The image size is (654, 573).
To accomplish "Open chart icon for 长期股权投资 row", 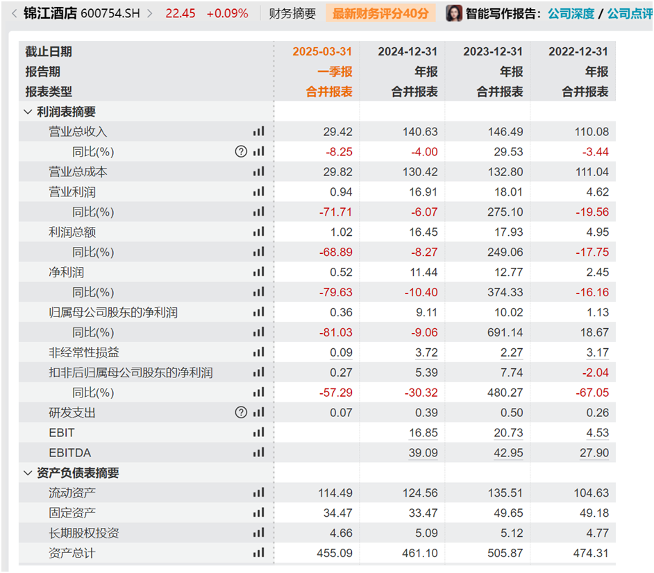I will pyautogui.click(x=258, y=533).
